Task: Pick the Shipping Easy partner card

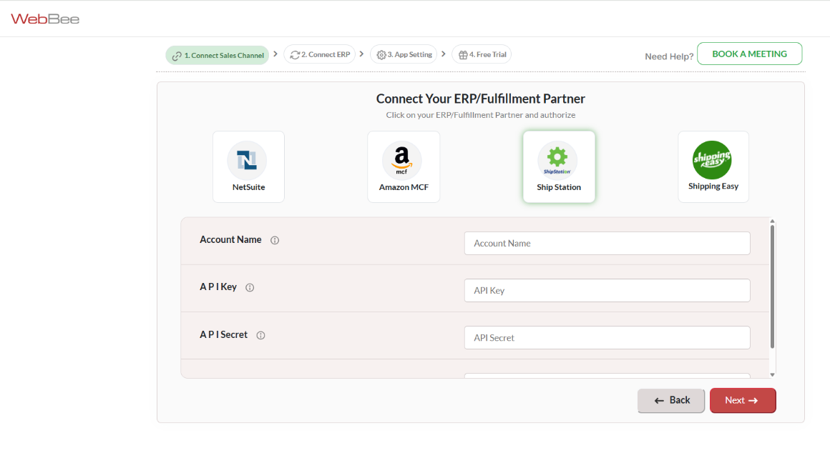Action: pos(713,166)
